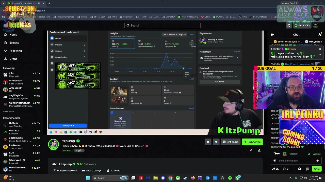The width and height of the screenshot is (325, 182).
Task: Open lordkebun recommended channel
Action: point(21,147)
